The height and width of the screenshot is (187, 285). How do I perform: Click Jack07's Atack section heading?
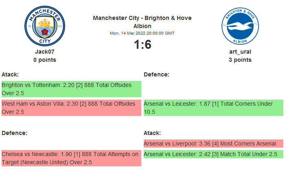10,74
